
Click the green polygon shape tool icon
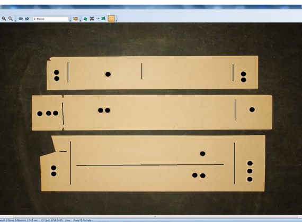(85, 18)
